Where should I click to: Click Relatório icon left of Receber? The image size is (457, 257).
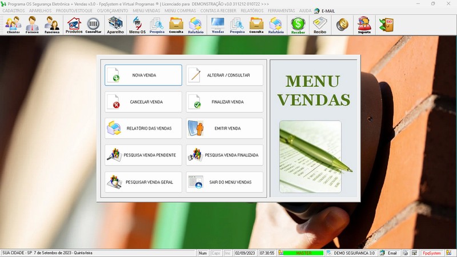click(x=276, y=25)
